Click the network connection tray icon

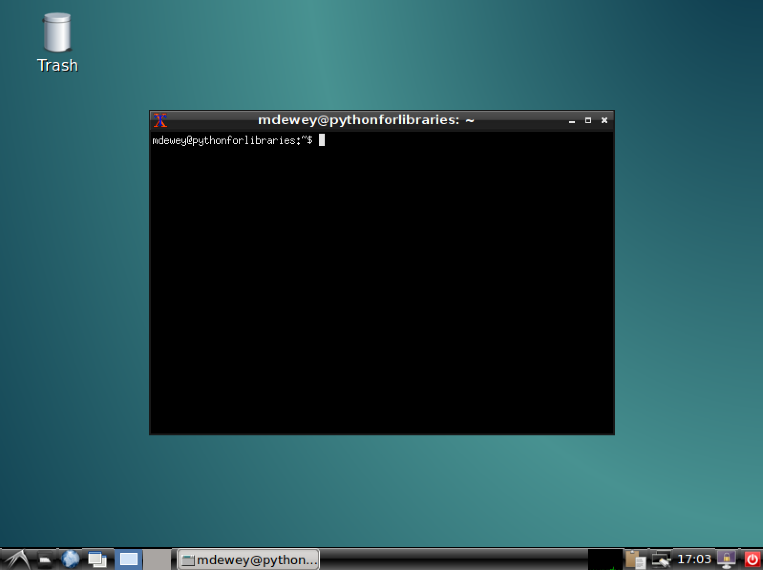(661, 559)
